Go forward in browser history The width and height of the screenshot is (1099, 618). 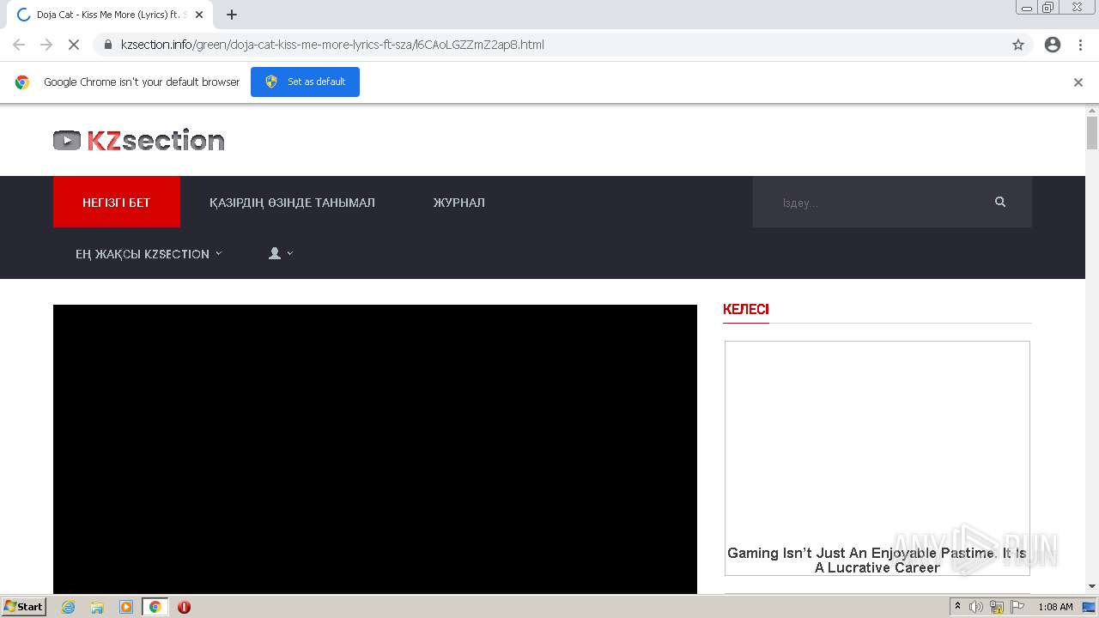46,45
